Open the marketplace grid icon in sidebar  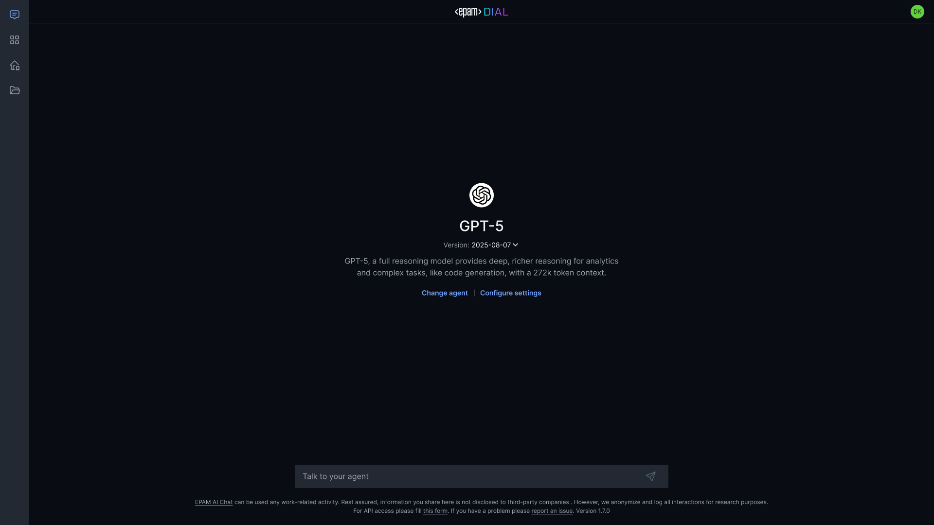pos(15,40)
